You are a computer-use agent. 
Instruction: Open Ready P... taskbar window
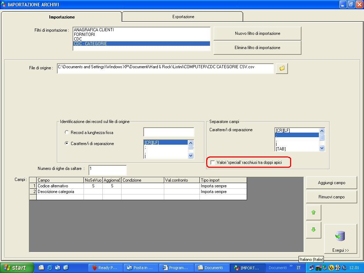click(105, 268)
